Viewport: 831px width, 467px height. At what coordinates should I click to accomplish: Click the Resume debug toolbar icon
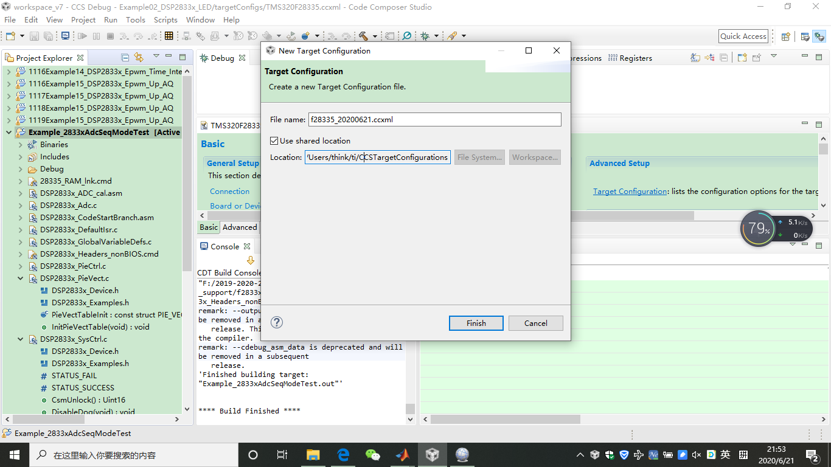click(x=82, y=36)
